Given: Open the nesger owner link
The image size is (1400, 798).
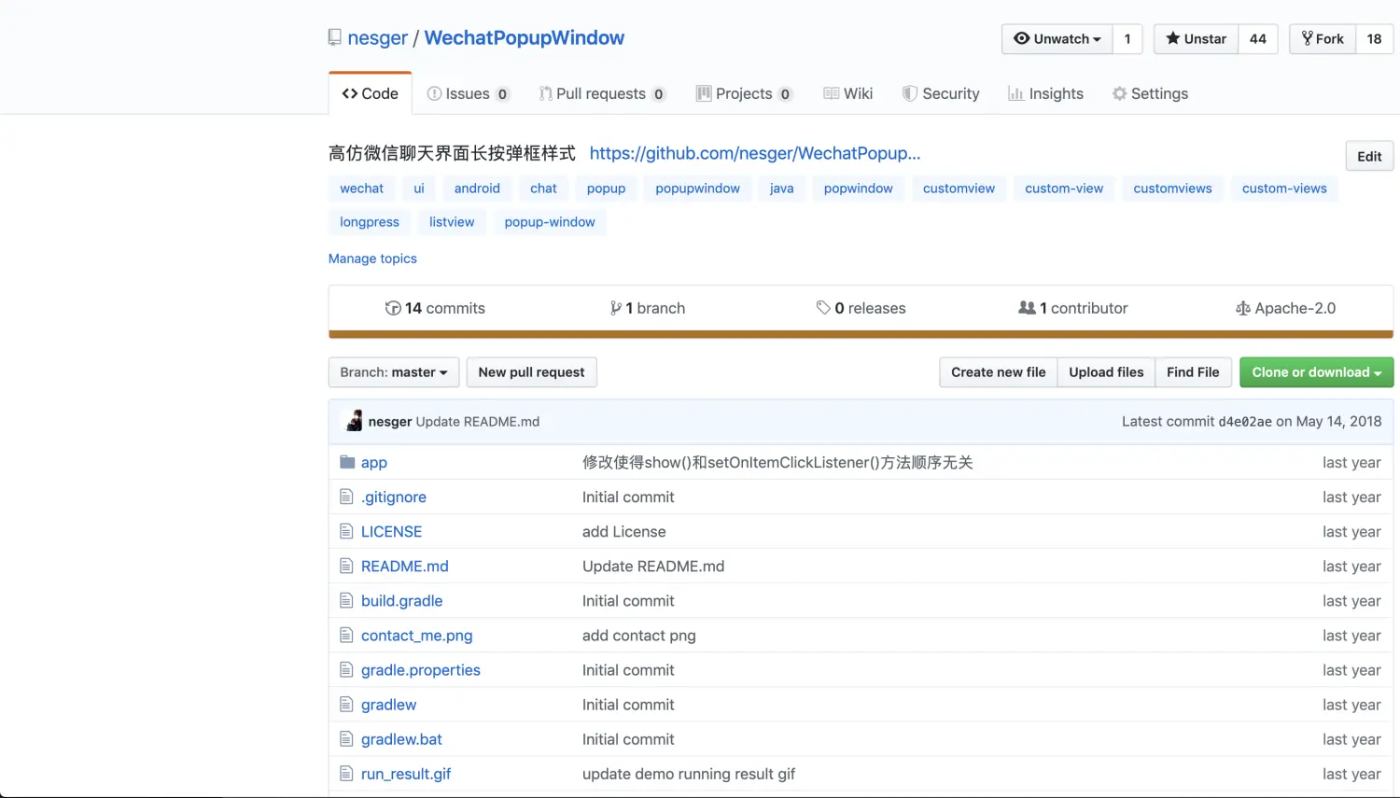Looking at the screenshot, I should (x=377, y=37).
